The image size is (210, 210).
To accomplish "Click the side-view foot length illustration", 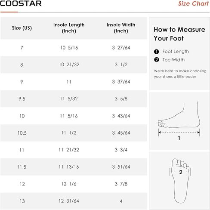I will (x=179, y=120).
